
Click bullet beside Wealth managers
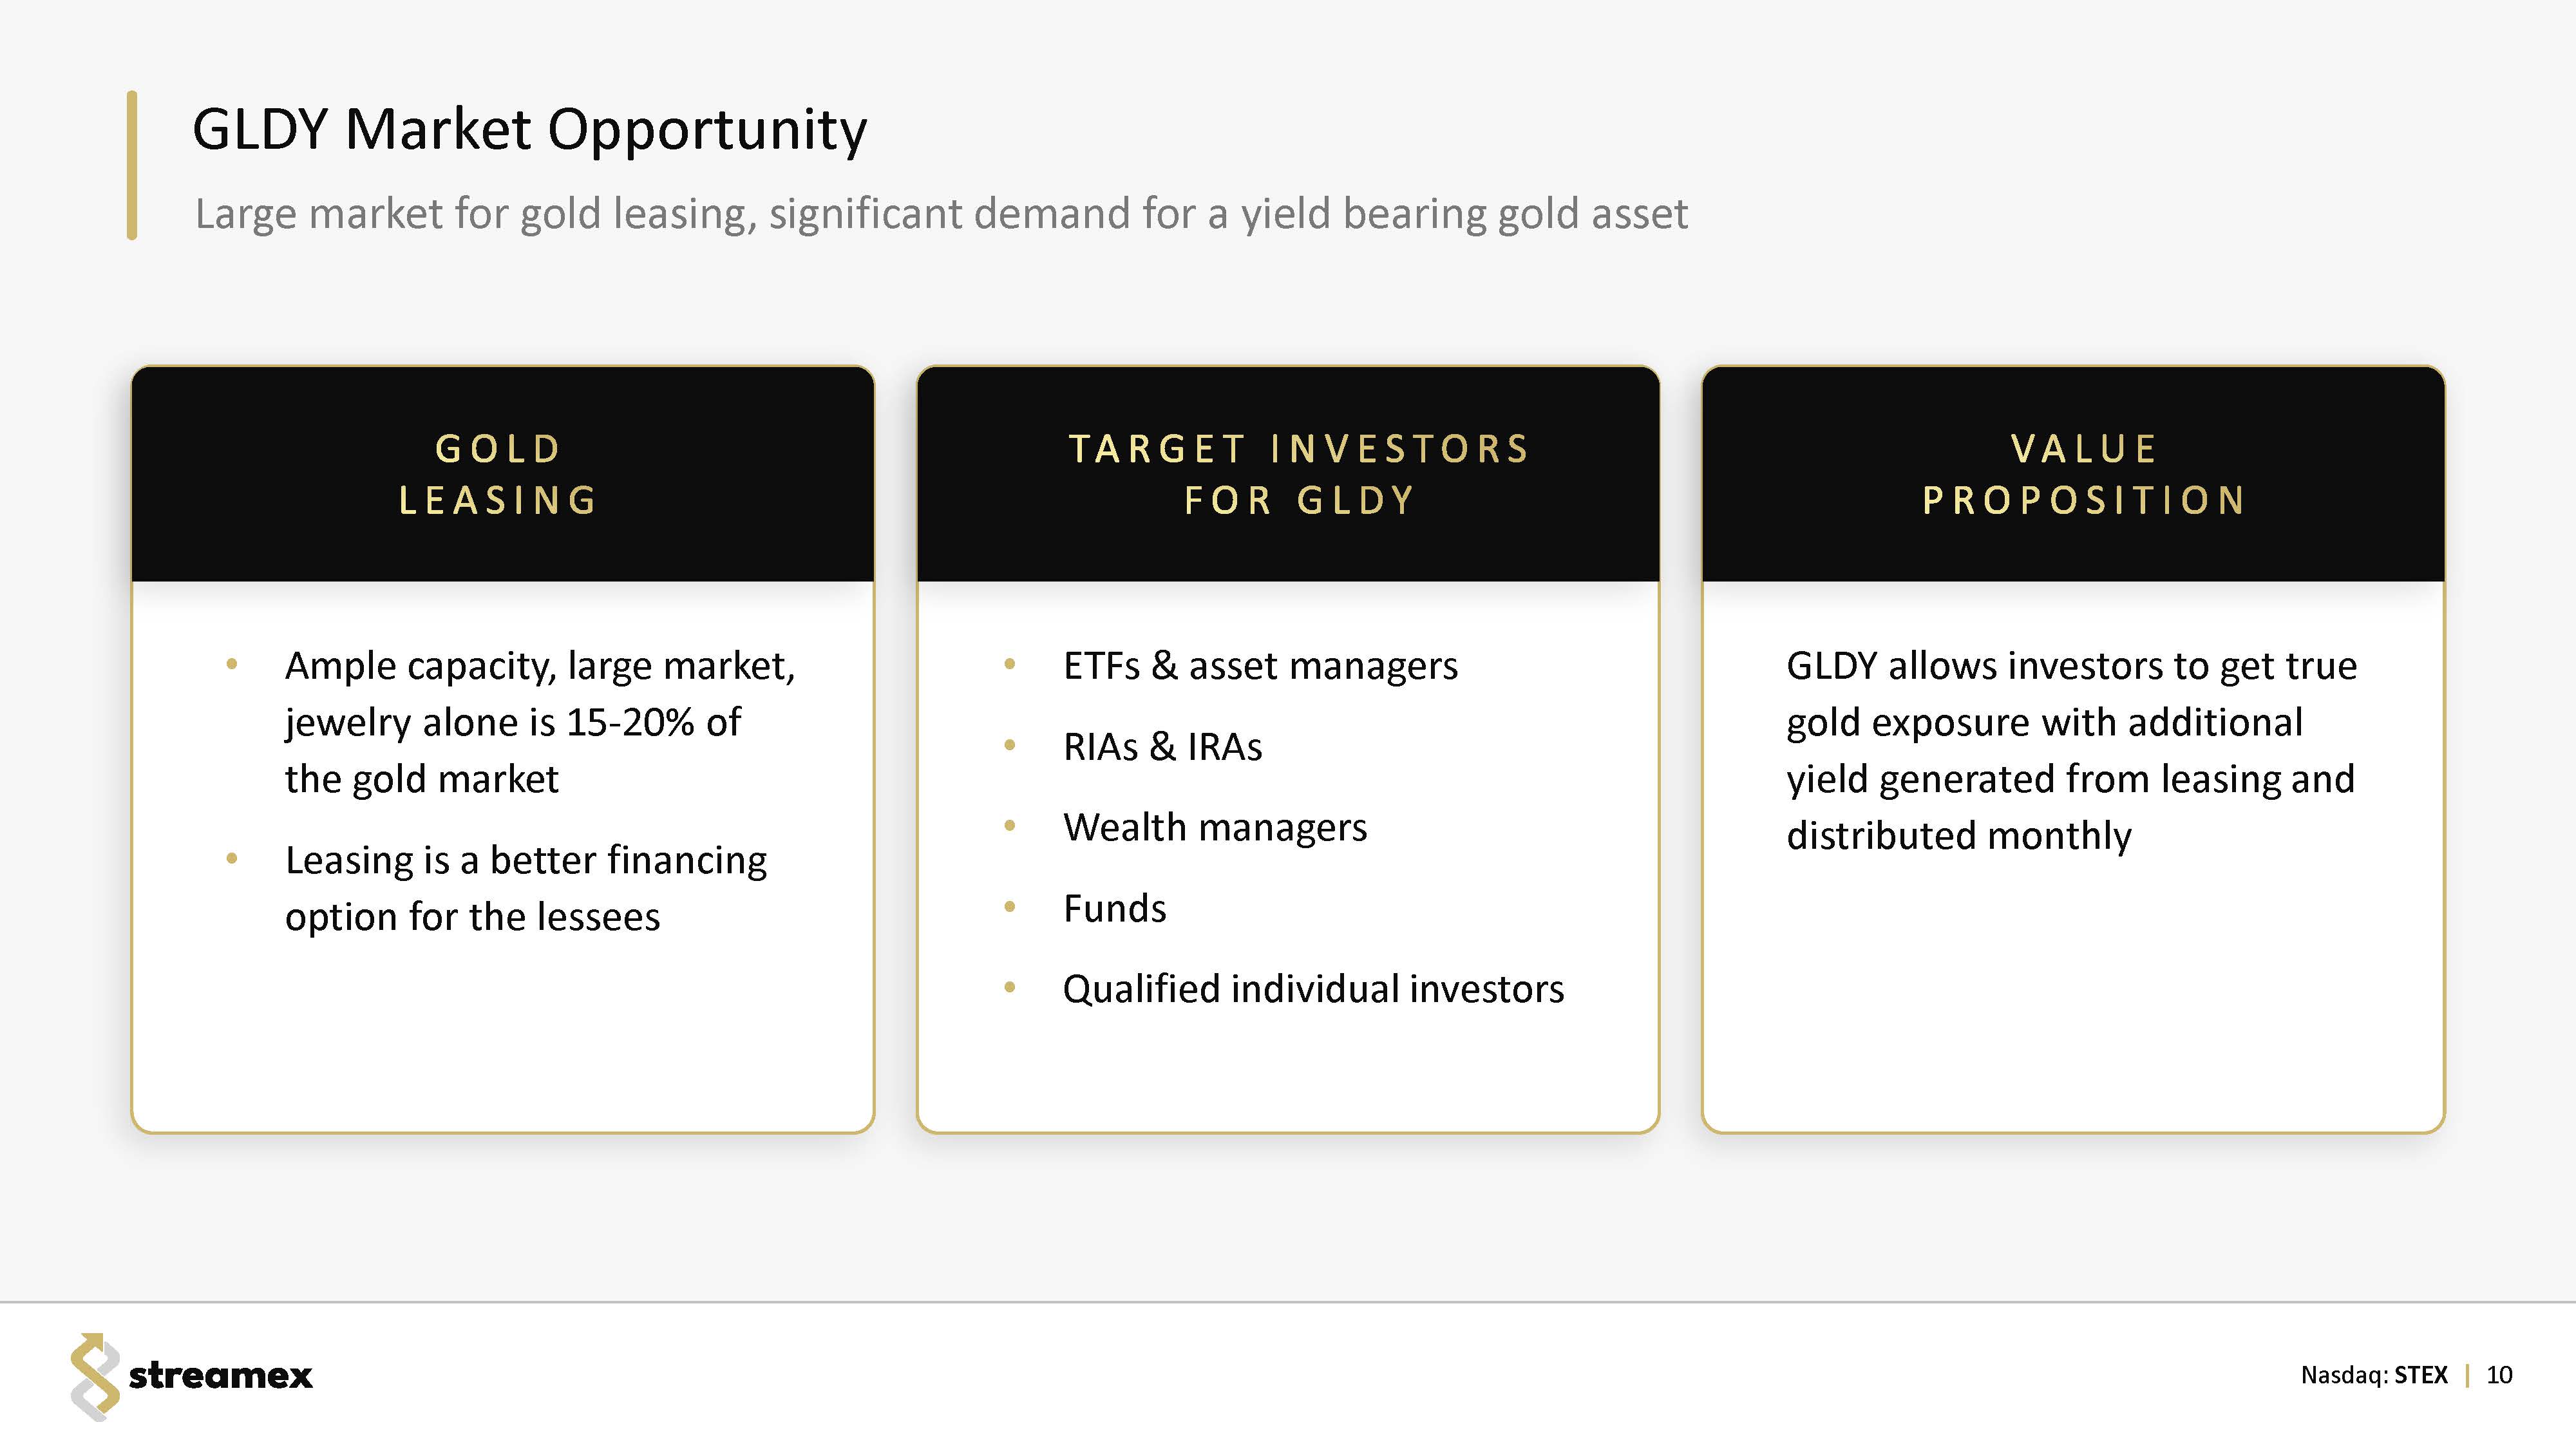[x=1009, y=826]
